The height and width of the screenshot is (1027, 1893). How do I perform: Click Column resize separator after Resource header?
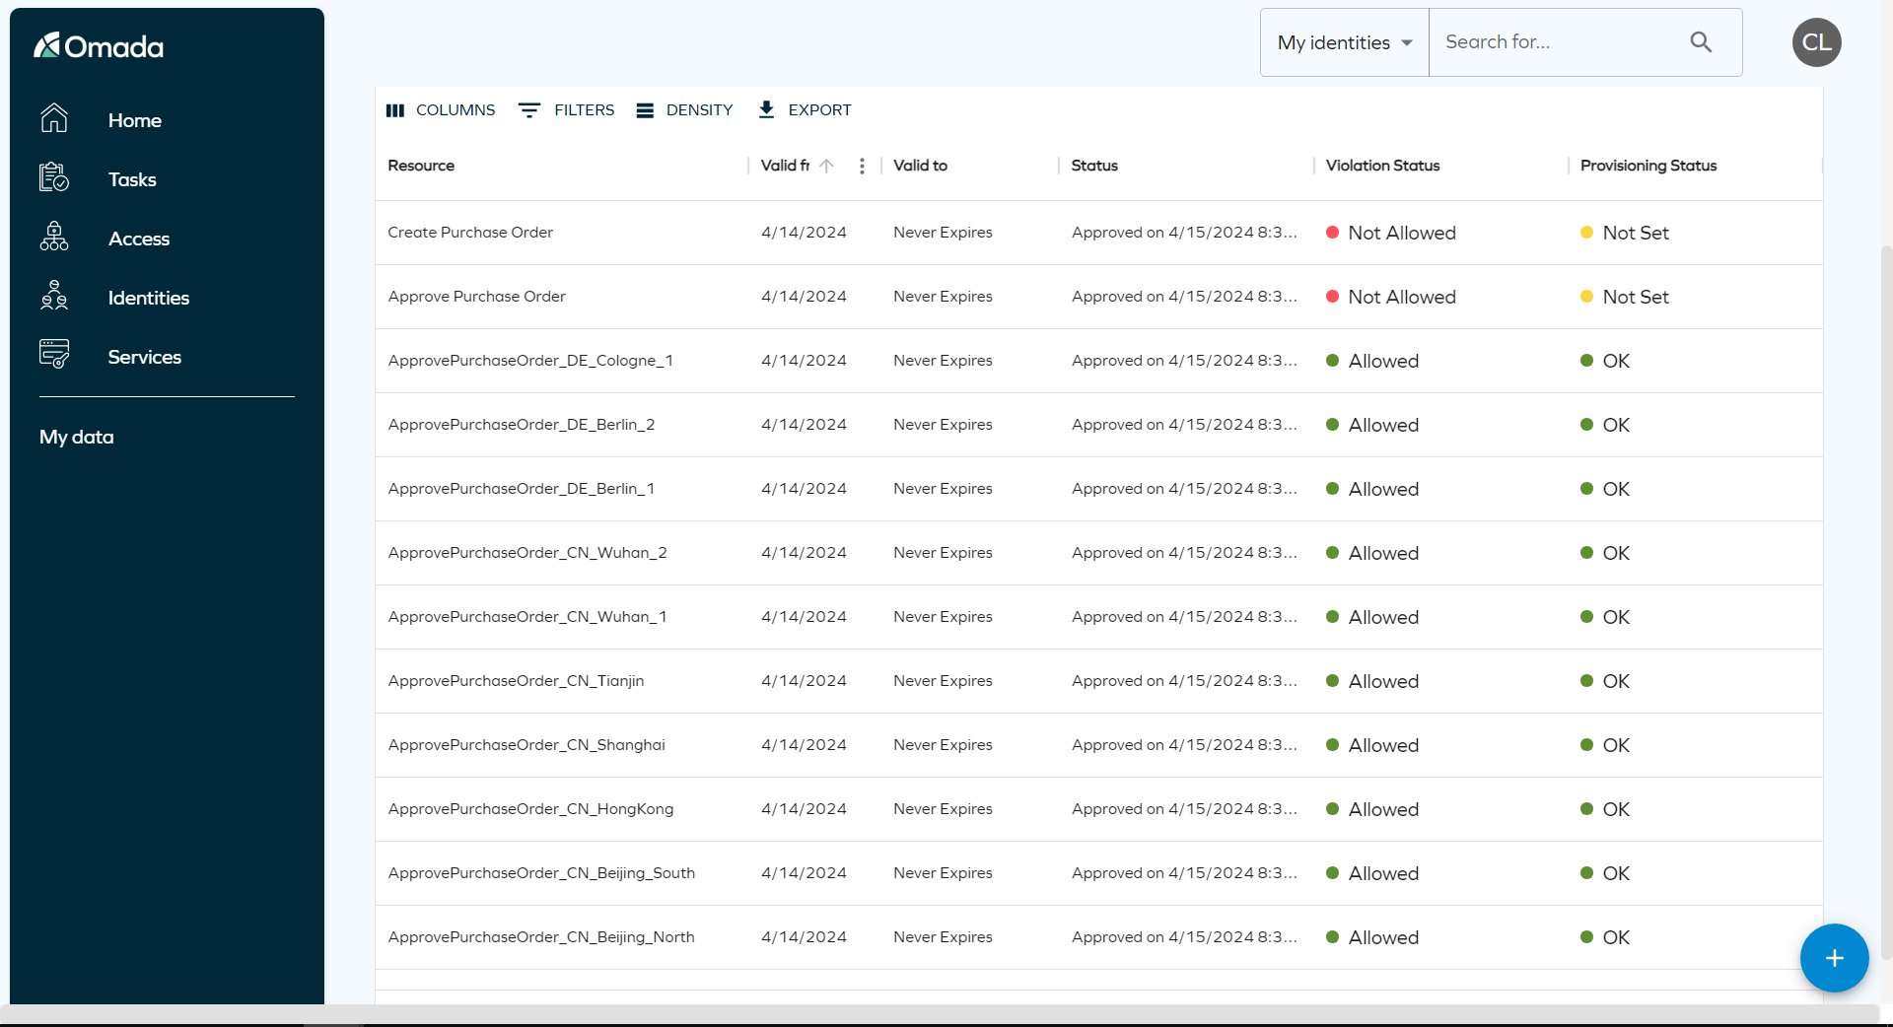[749, 166]
